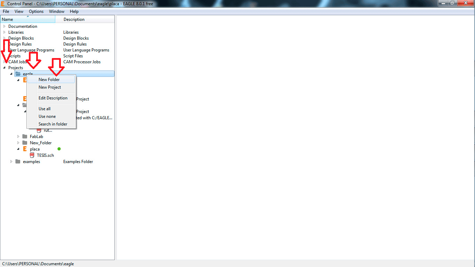475x267 pixels.
Task: Sort by the Name column header
Action: coord(28,19)
